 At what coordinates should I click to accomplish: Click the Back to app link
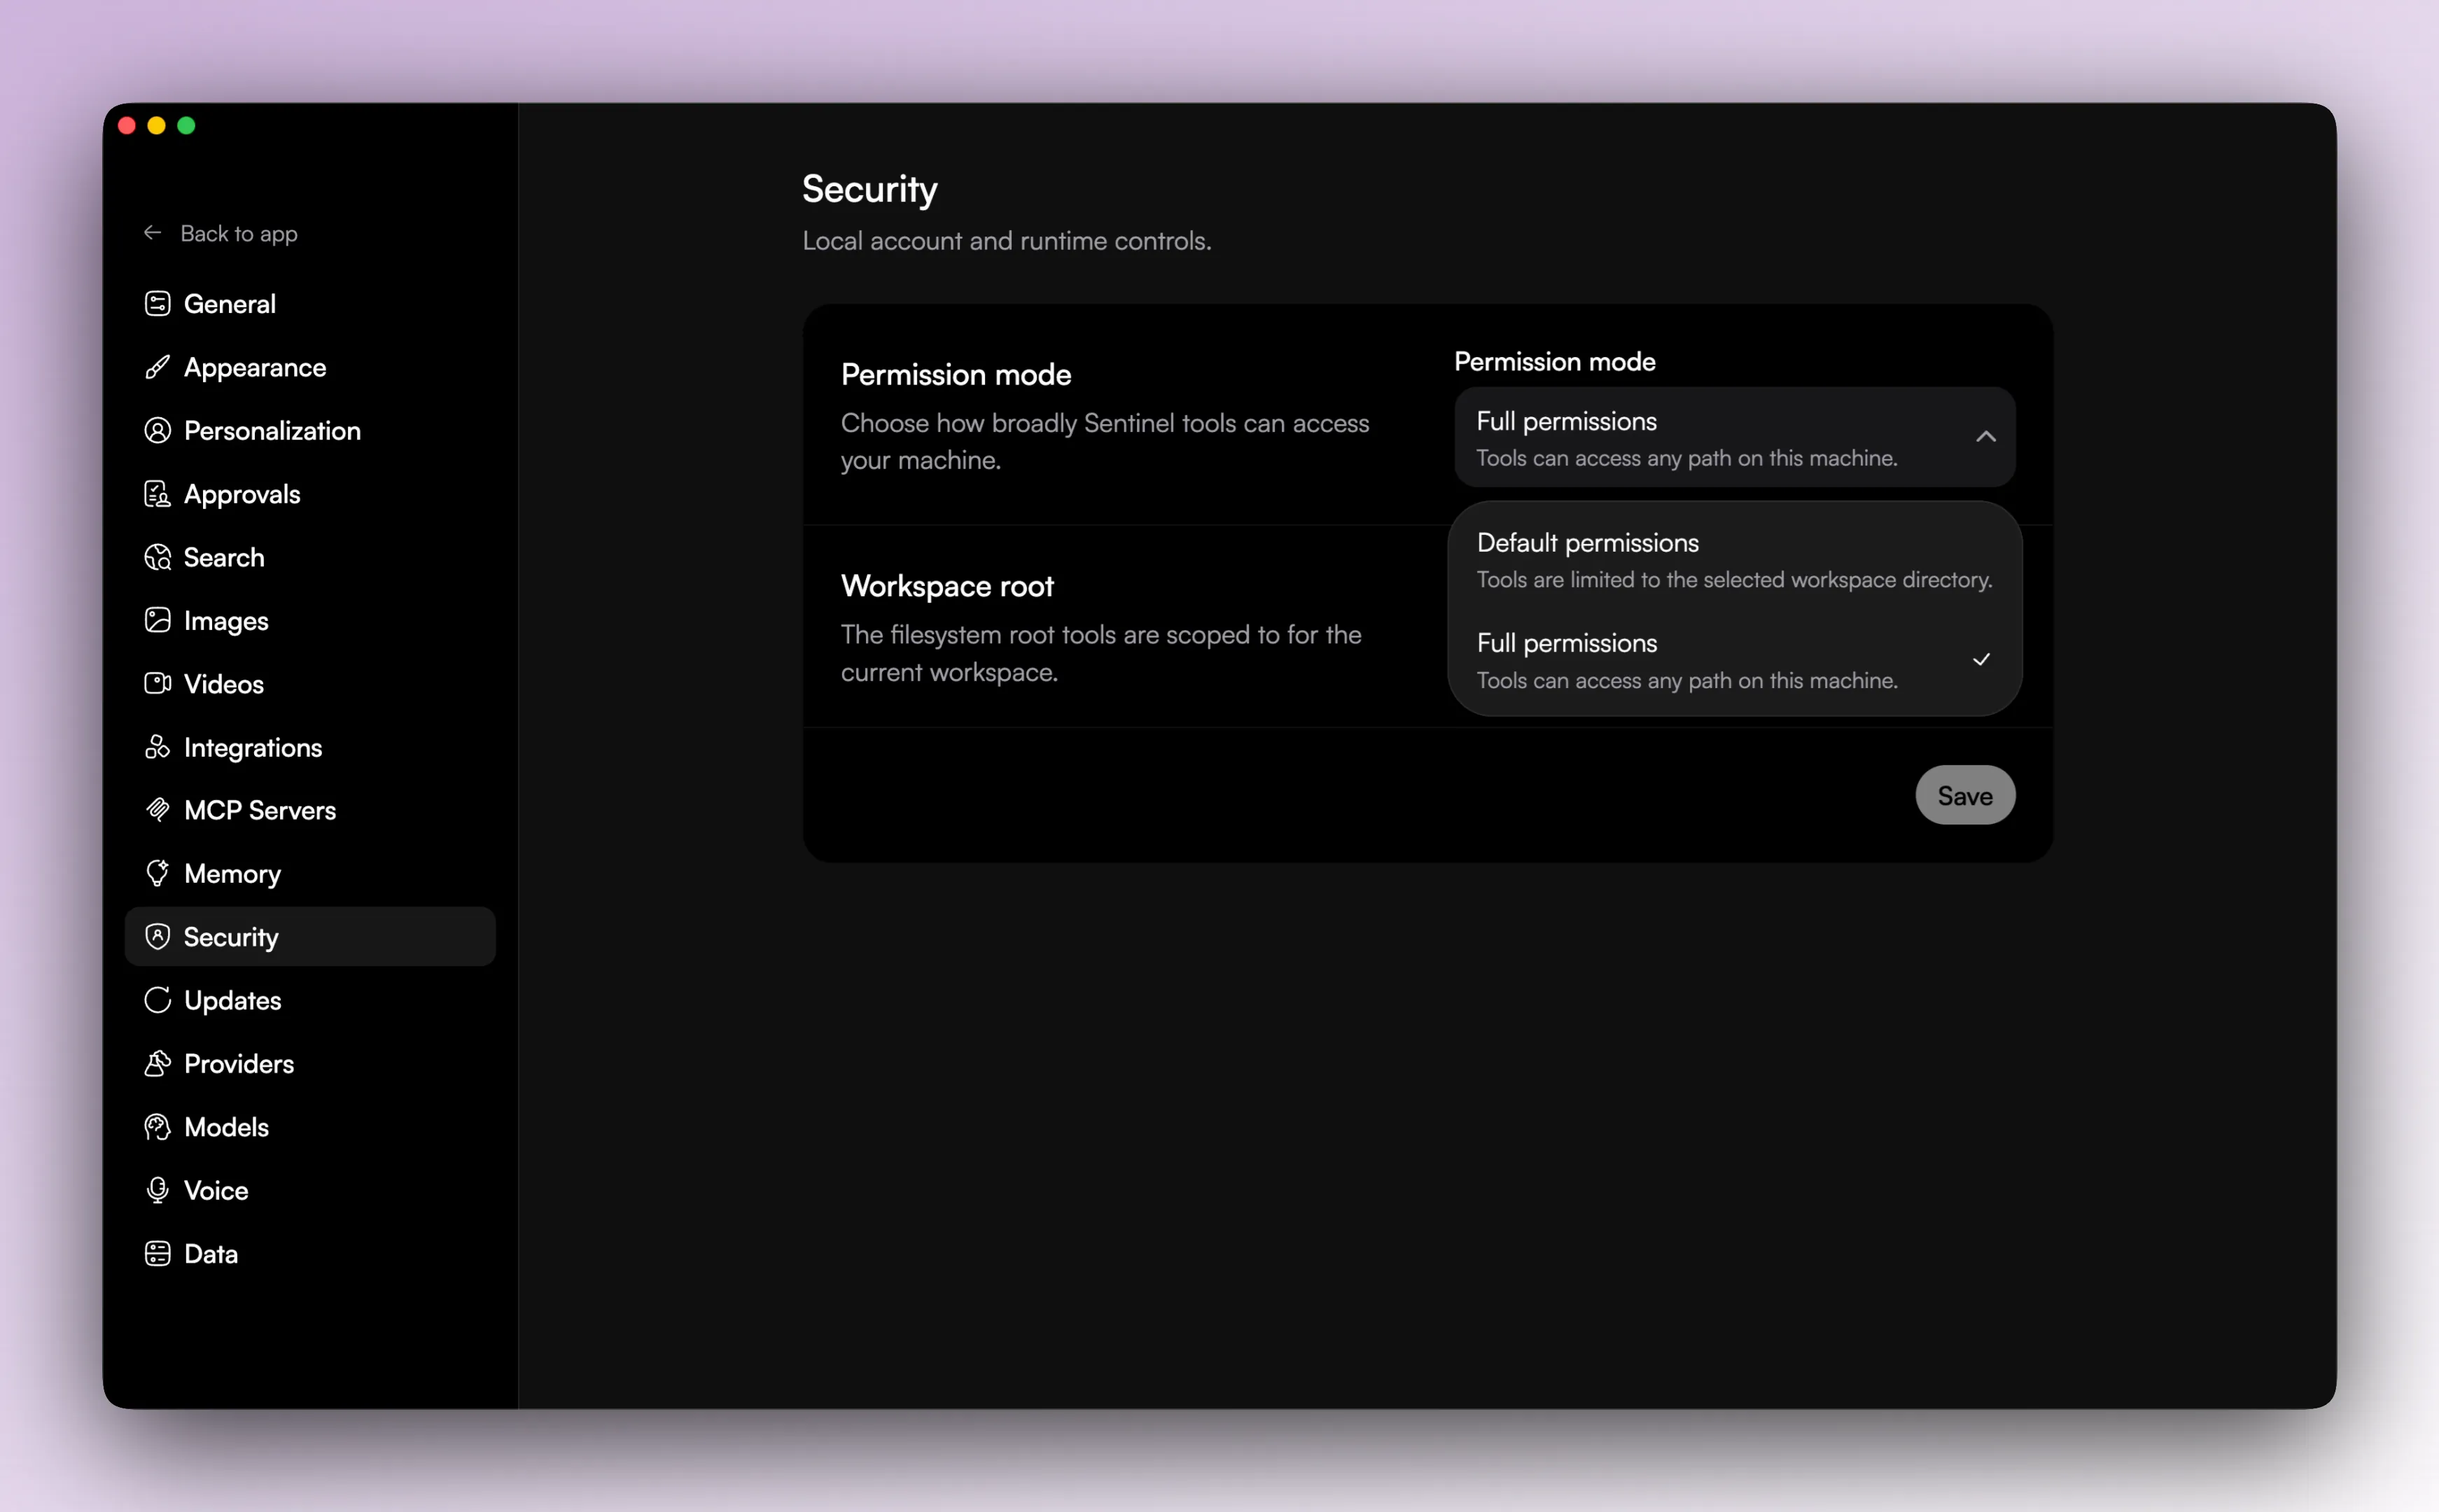239,233
